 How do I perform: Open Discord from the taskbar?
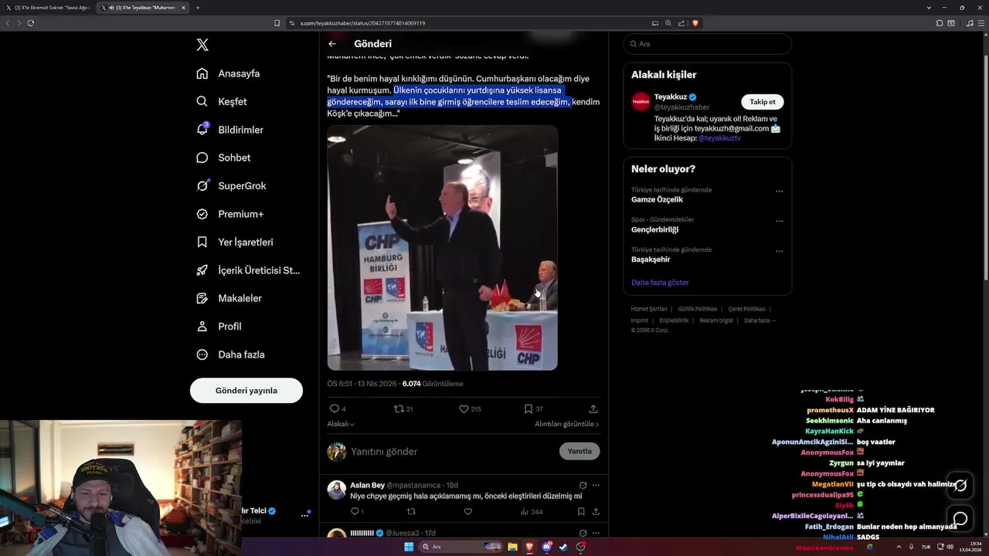click(x=546, y=547)
